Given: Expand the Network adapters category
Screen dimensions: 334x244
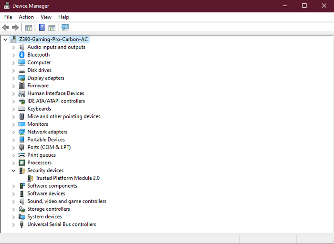Looking at the screenshot, I should [13, 132].
